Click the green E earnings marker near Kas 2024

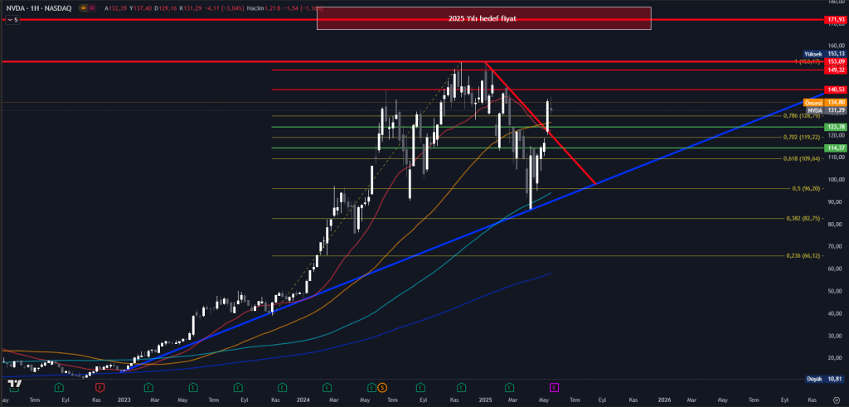[461, 387]
